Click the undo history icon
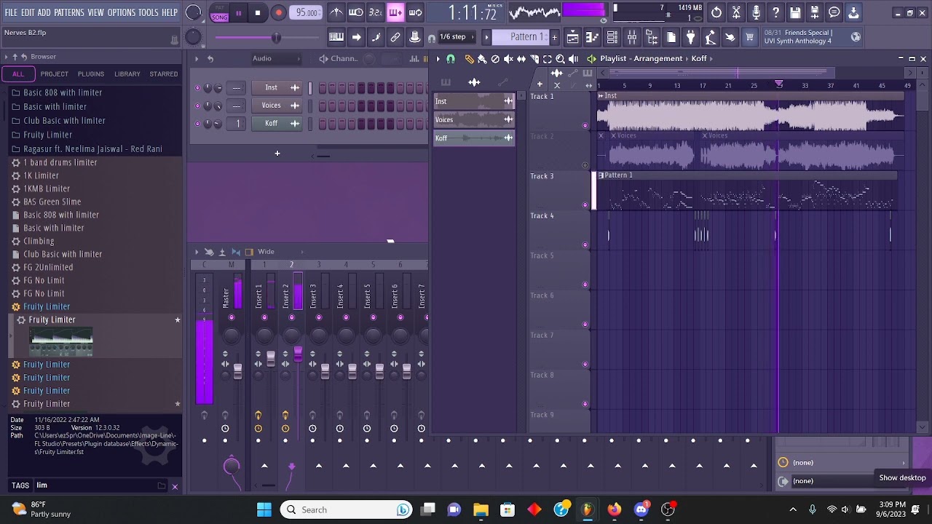The height and width of the screenshot is (524, 932). click(716, 12)
